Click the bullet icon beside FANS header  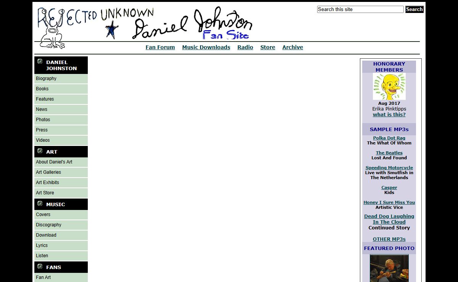tap(40, 266)
